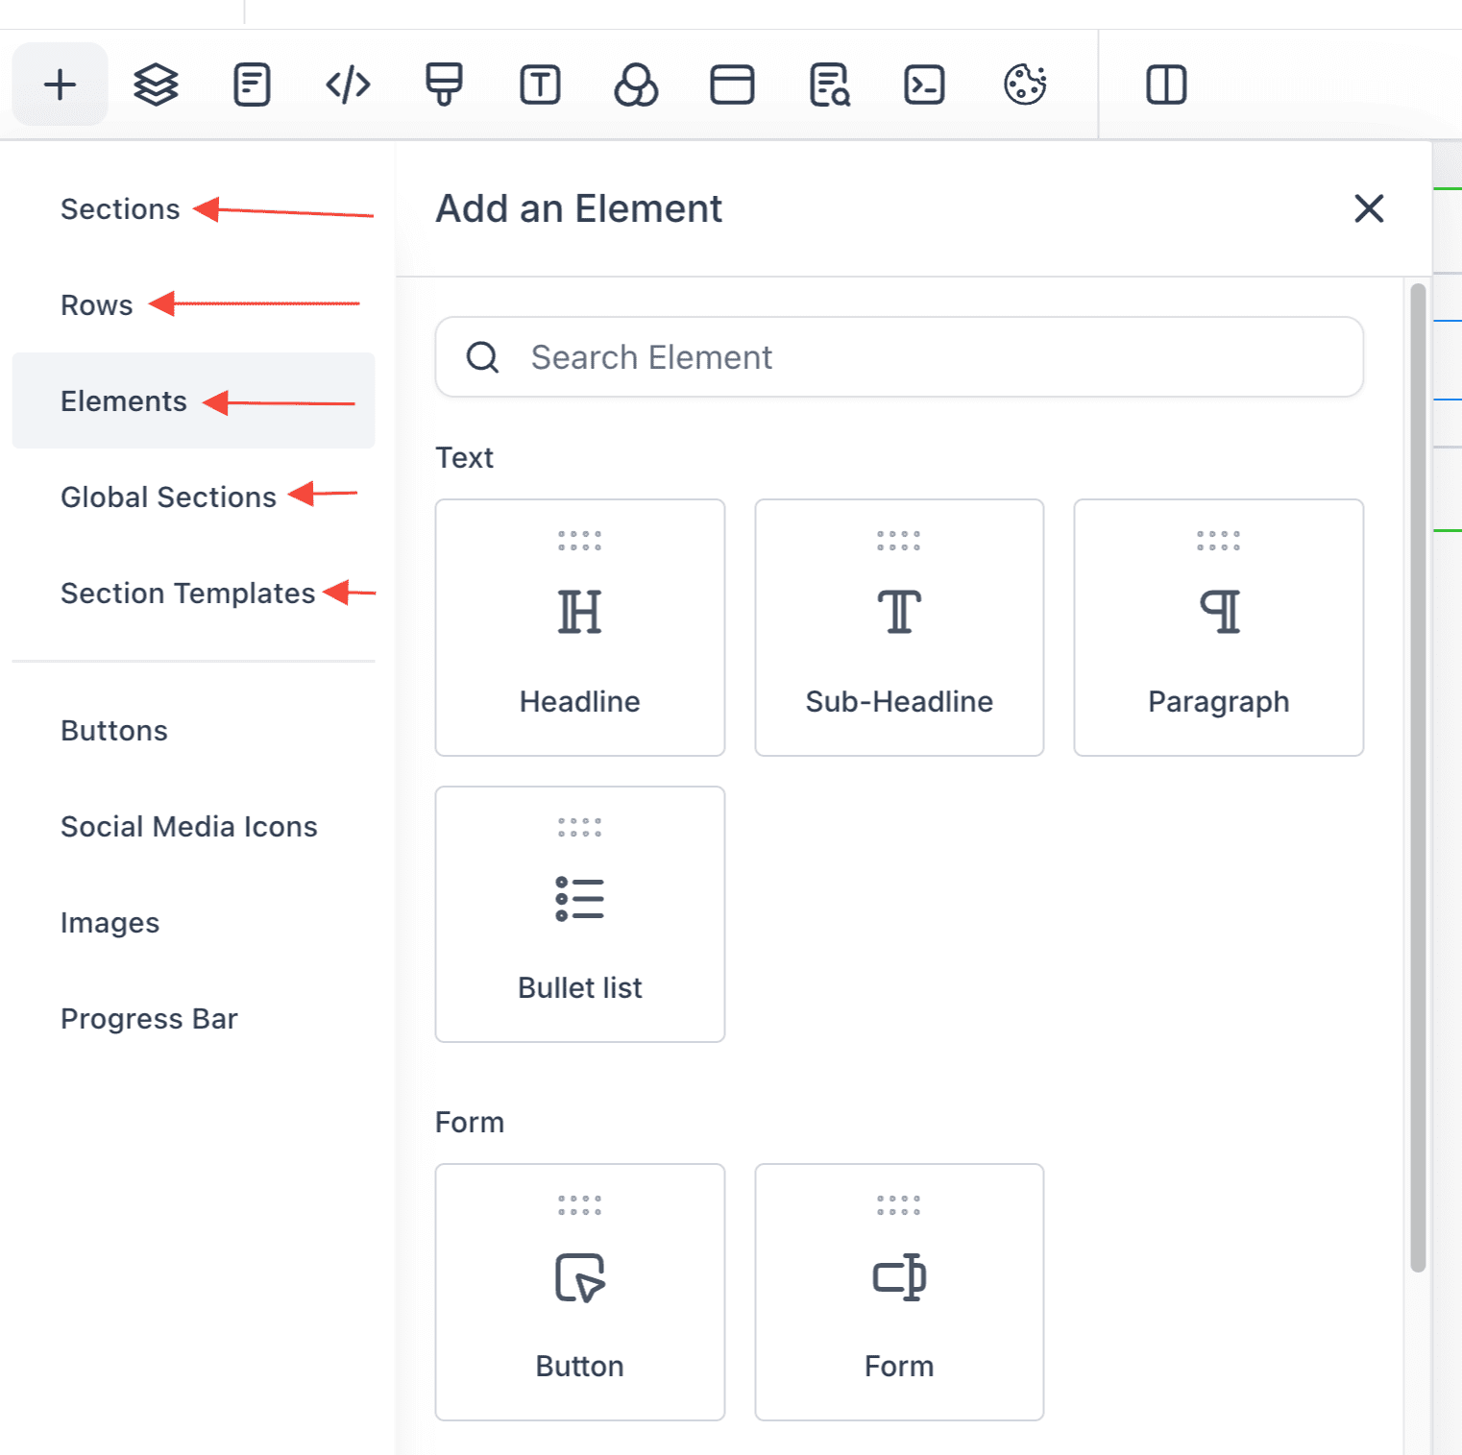Add the Form element card
This screenshot has height=1455, width=1462.
[899, 1293]
